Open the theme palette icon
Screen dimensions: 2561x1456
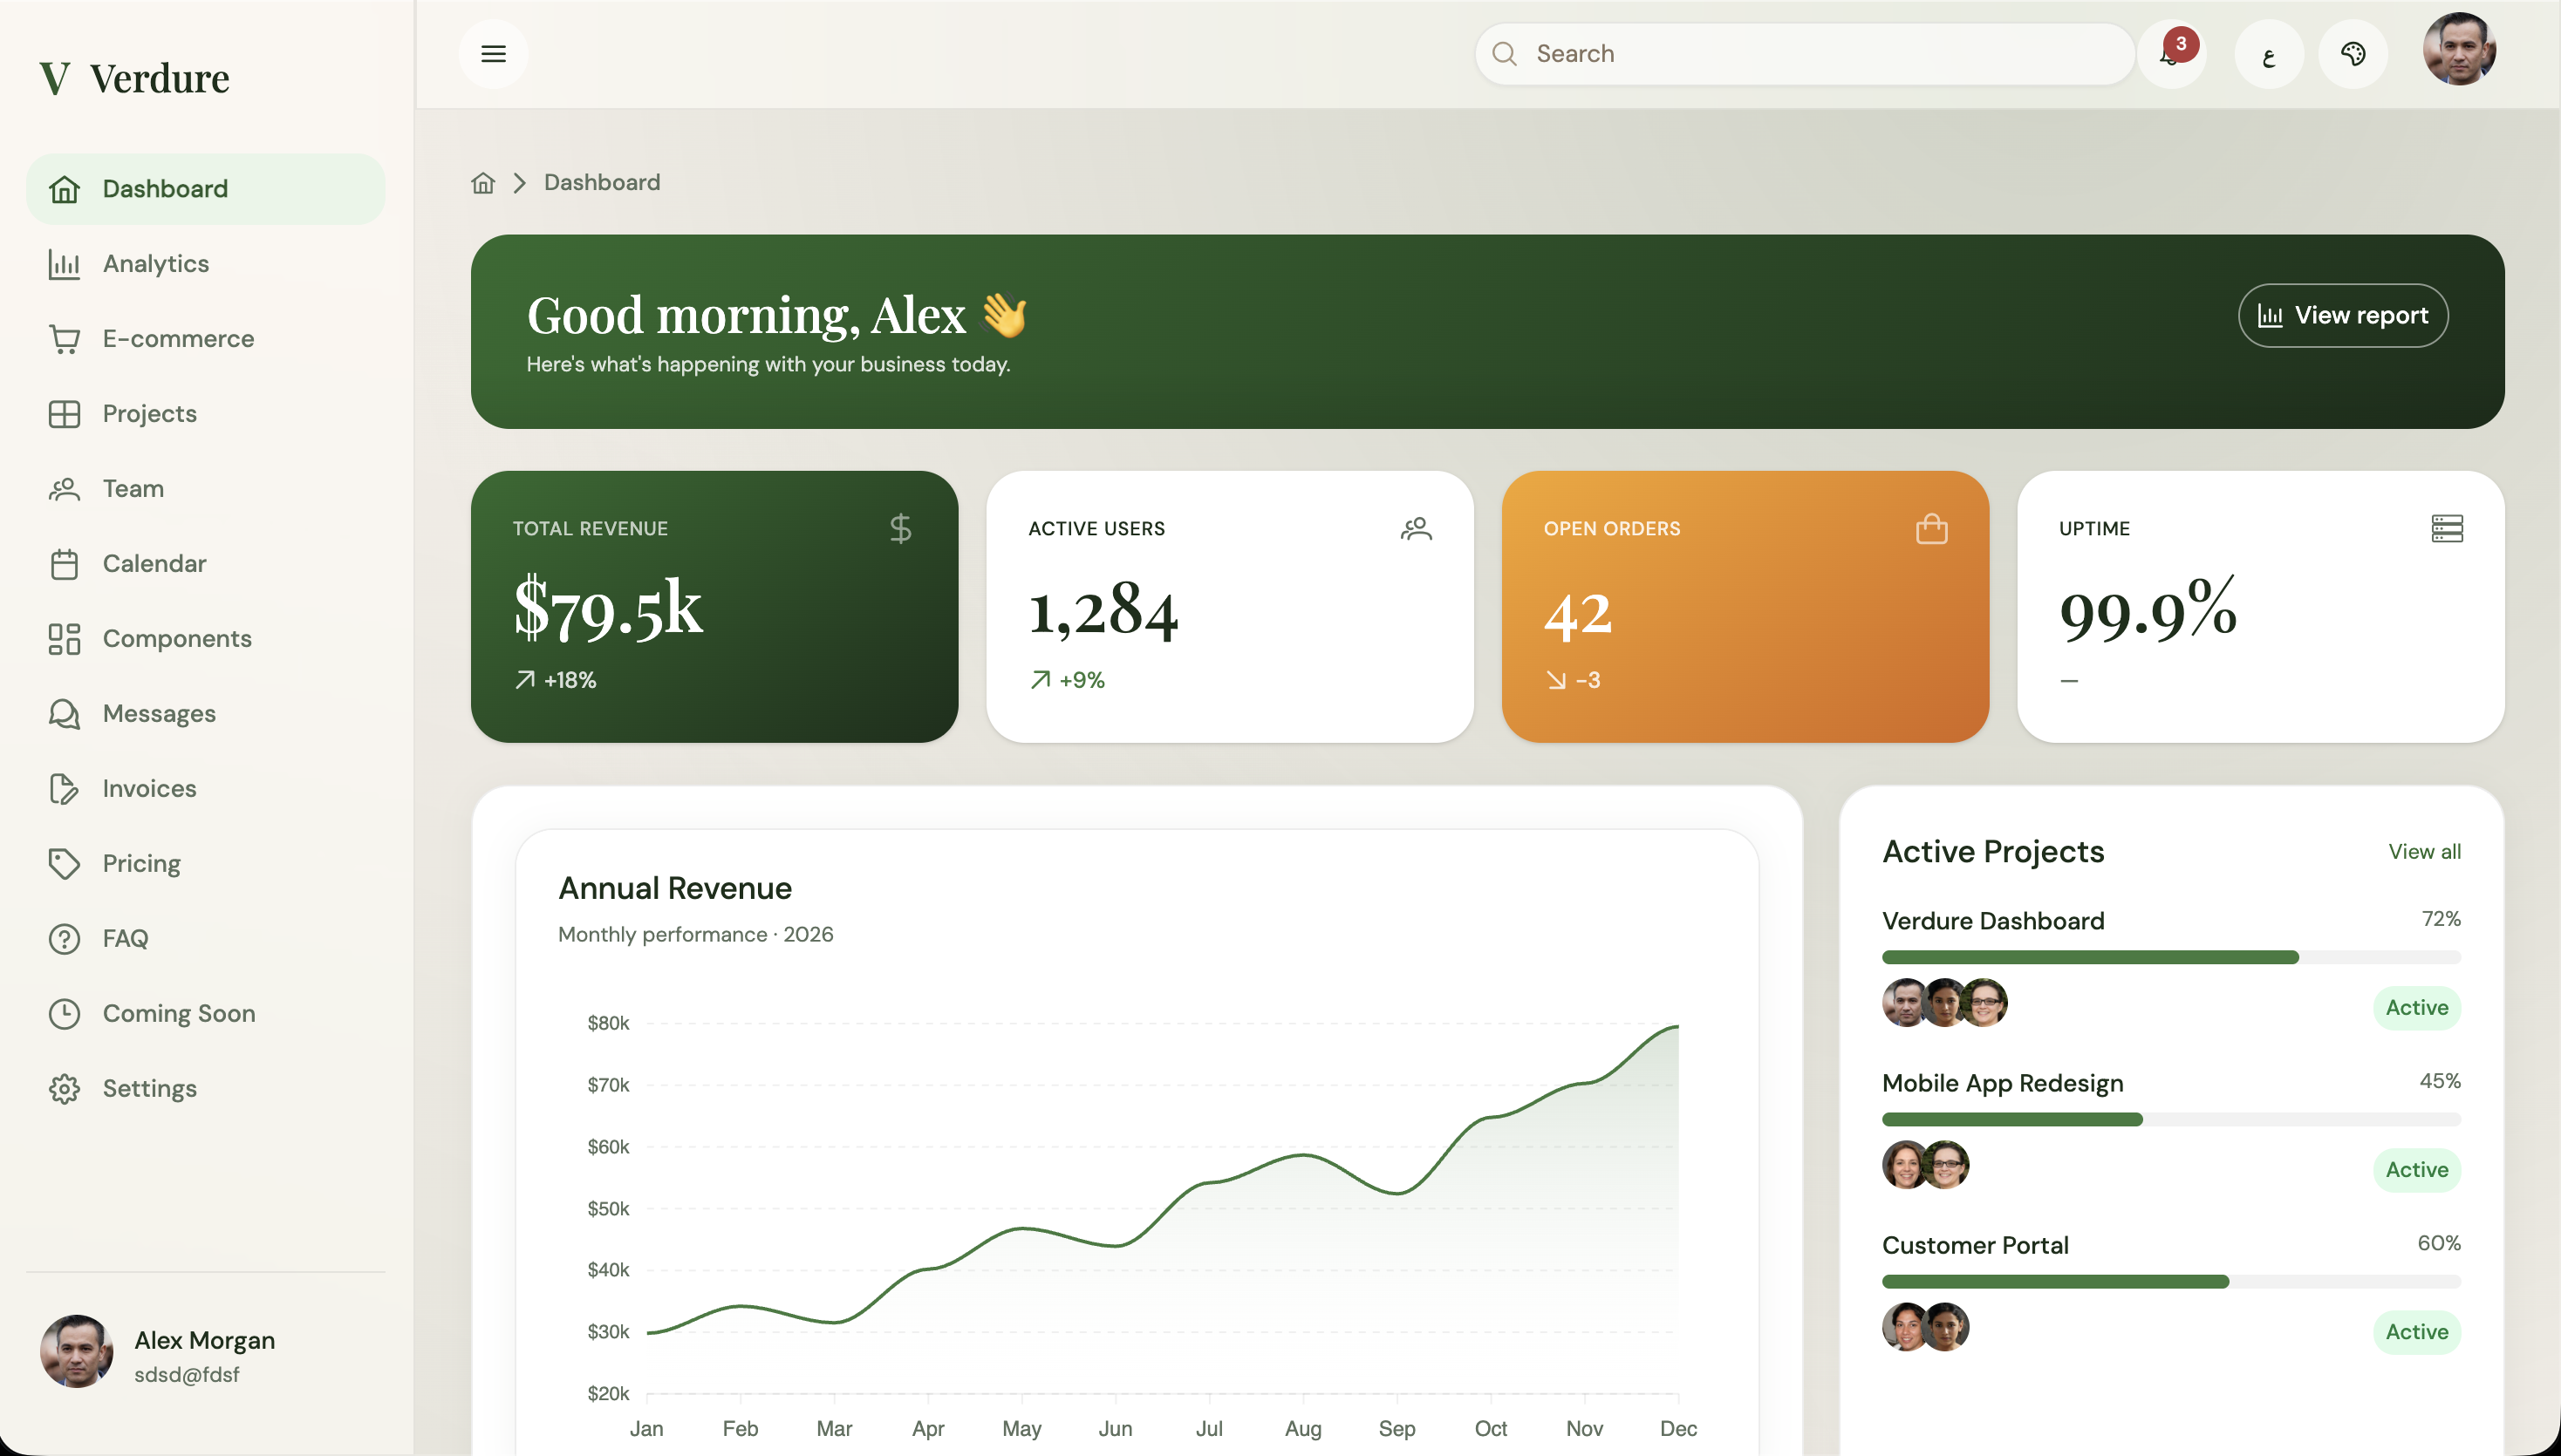click(x=2353, y=54)
